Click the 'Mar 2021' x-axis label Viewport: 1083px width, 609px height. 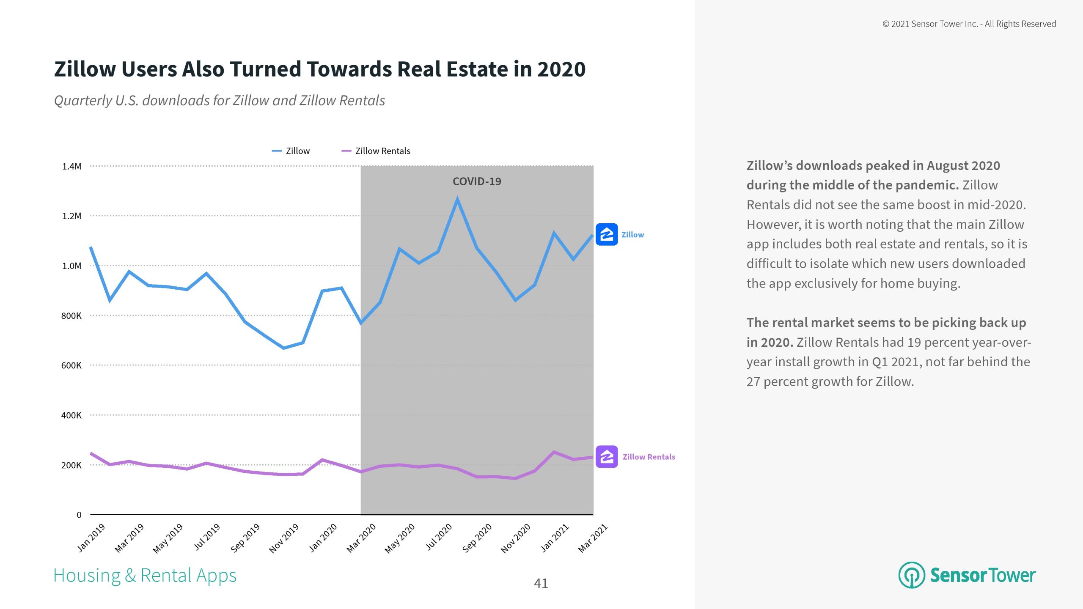593,538
